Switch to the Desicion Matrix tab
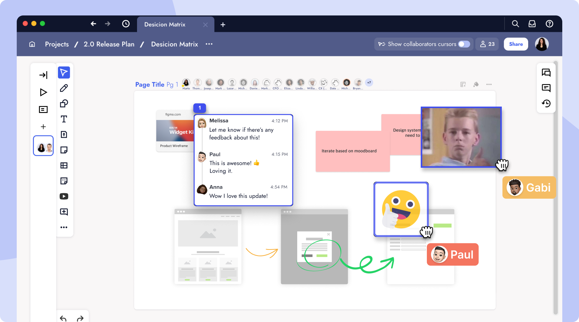The width and height of the screenshot is (579, 322). (165, 24)
